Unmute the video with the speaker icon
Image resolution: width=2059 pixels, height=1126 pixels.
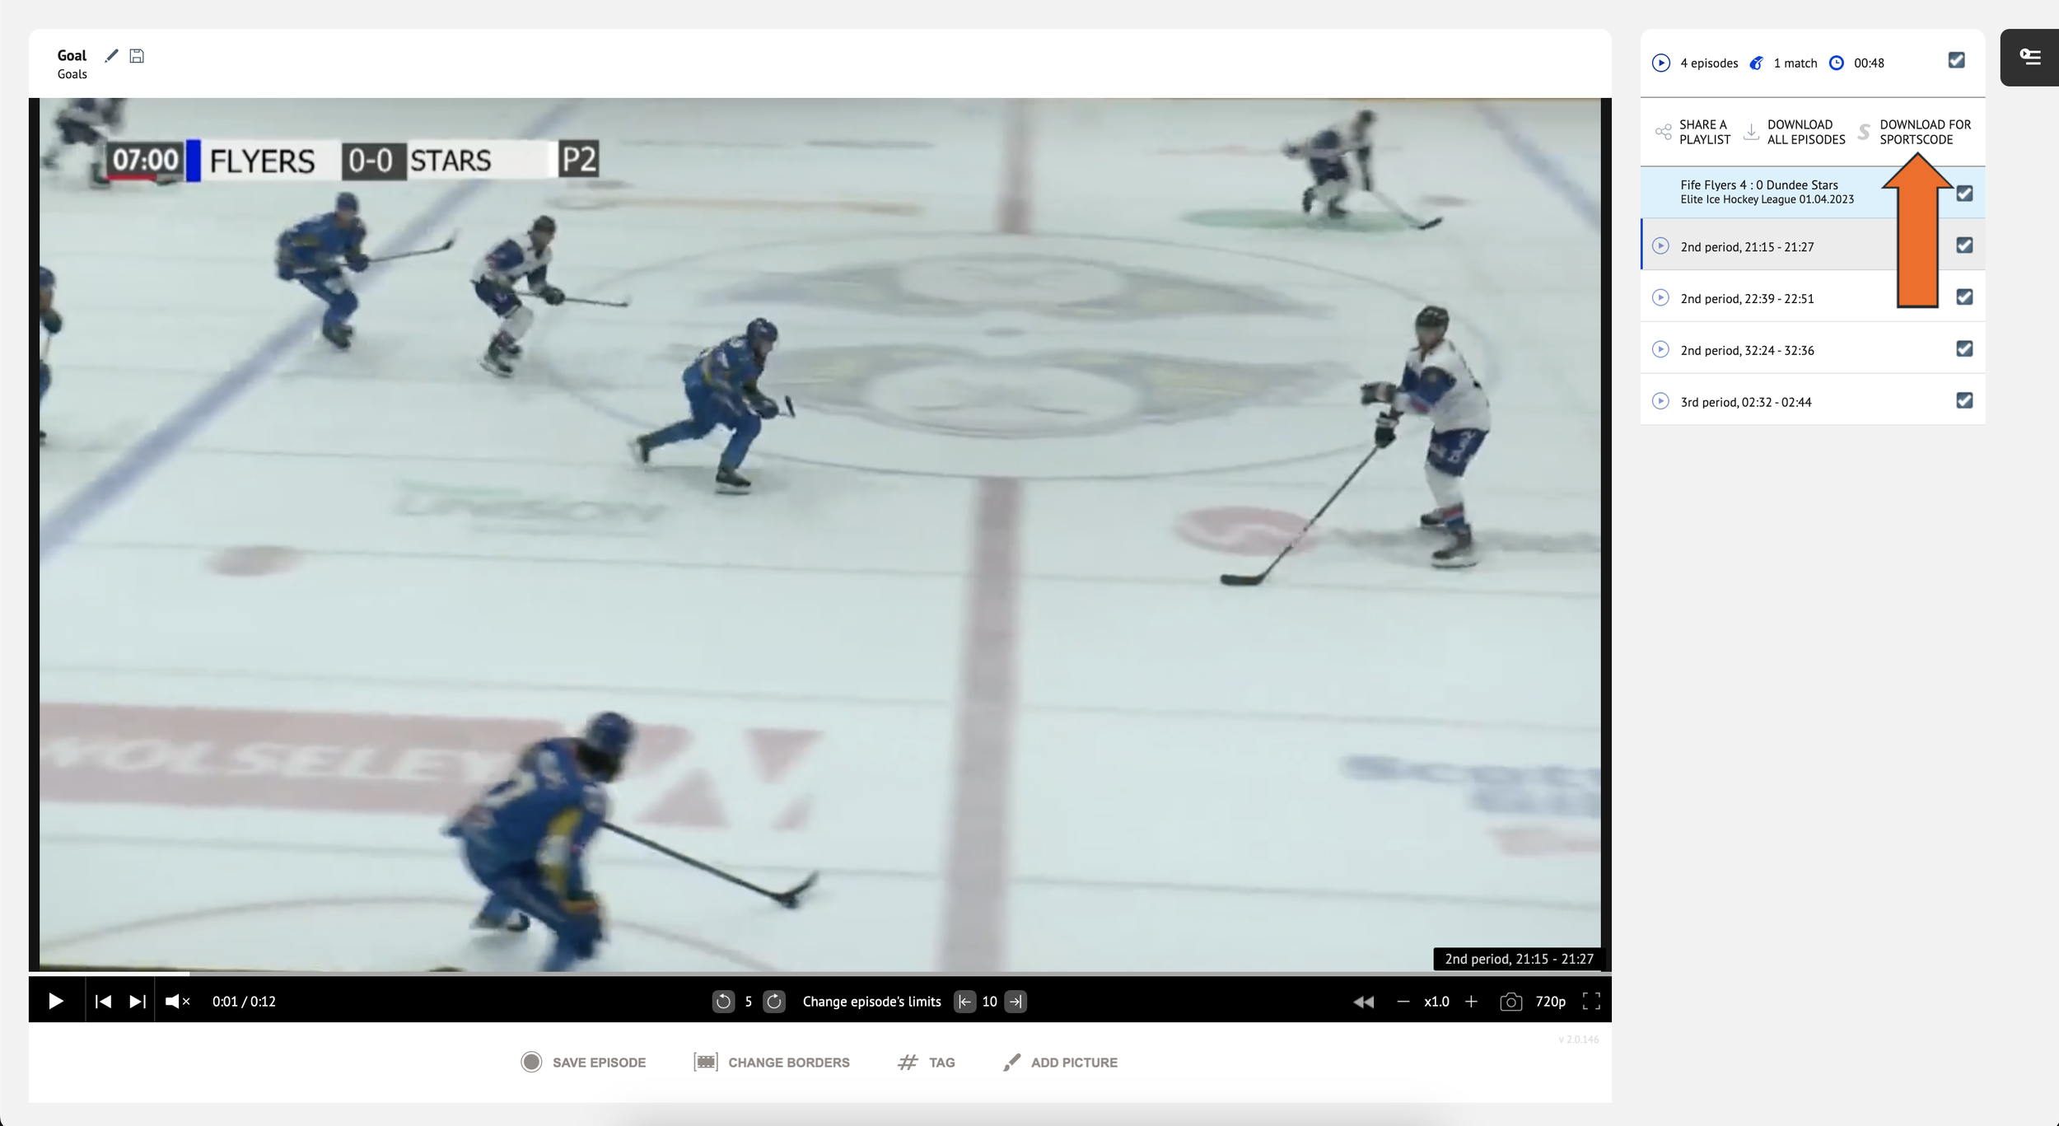click(176, 1002)
